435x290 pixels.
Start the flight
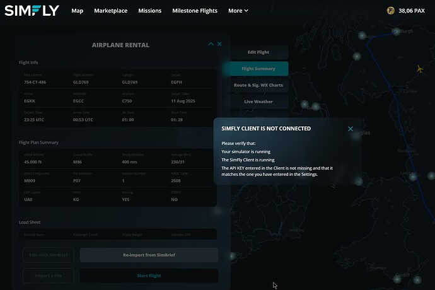click(x=149, y=275)
